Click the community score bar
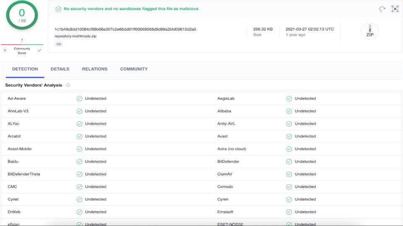Image resolution: width=403 pixels, height=226 pixels. coord(22,45)
